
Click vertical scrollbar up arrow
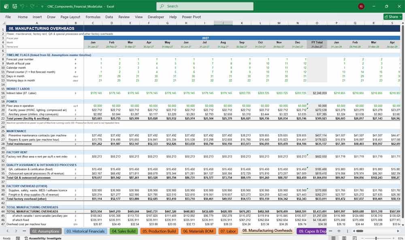pyautogui.click(x=403, y=23)
